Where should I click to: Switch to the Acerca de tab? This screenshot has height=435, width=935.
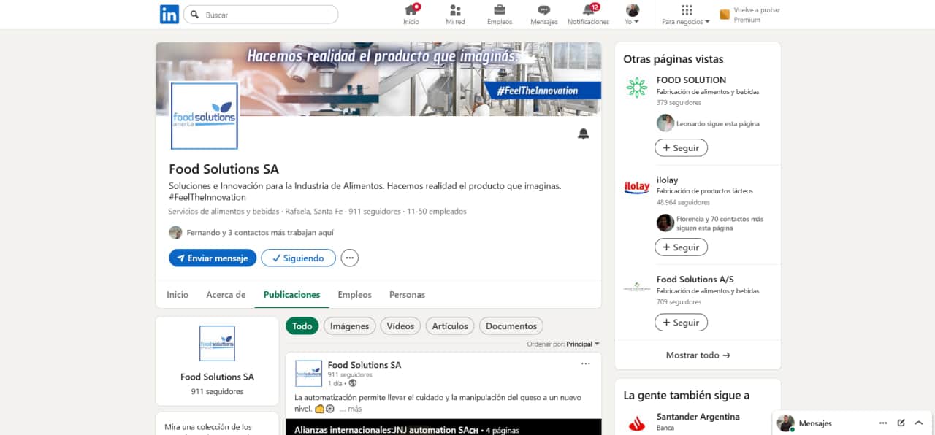click(x=226, y=295)
